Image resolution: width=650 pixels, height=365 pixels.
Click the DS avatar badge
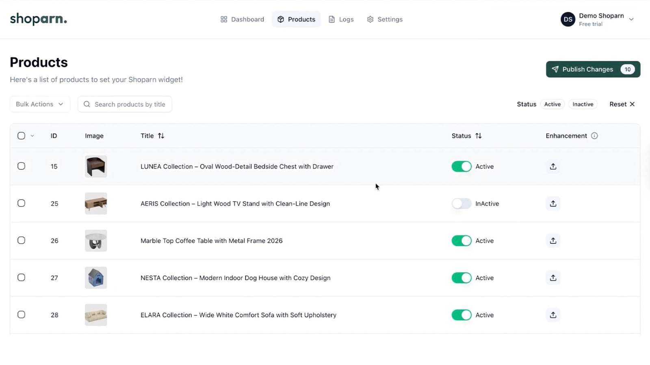568,19
